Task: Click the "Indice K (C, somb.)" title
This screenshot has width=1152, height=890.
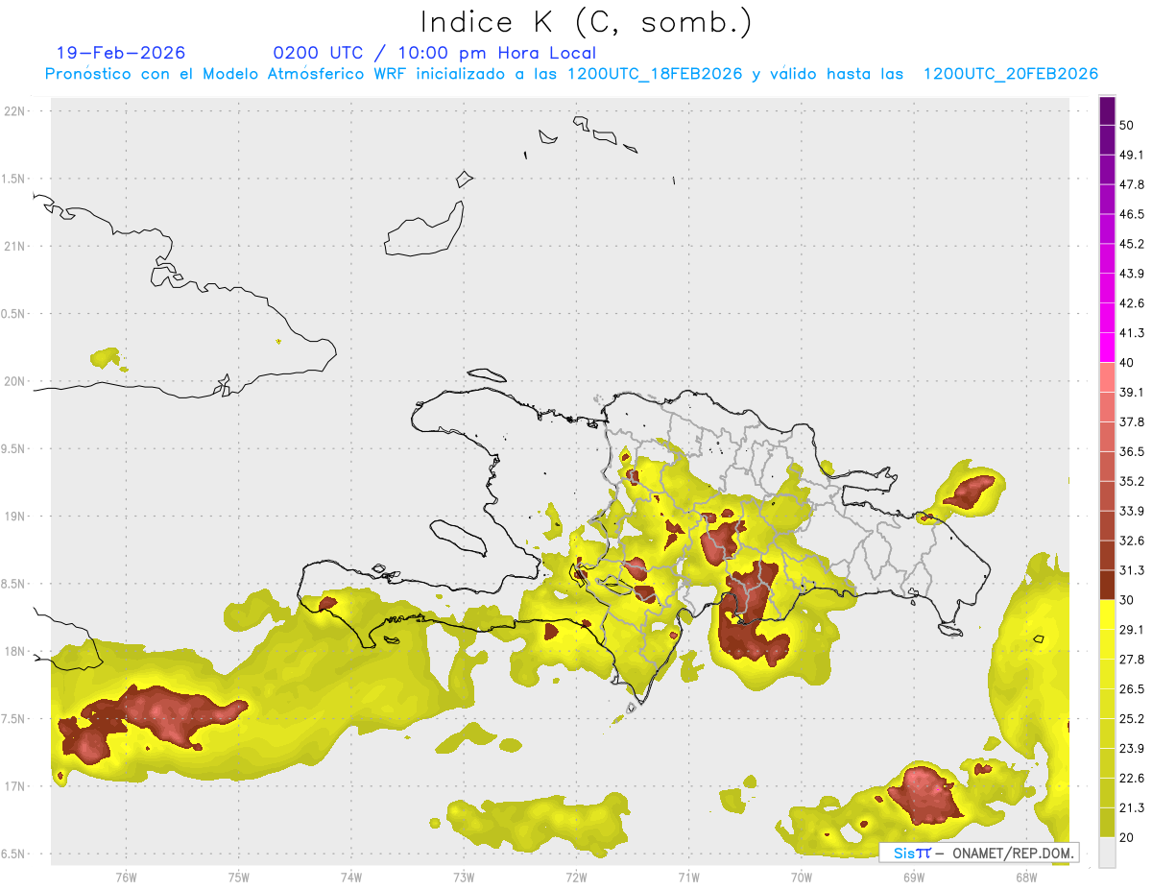Action: pyautogui.click(x=587, y=22)
